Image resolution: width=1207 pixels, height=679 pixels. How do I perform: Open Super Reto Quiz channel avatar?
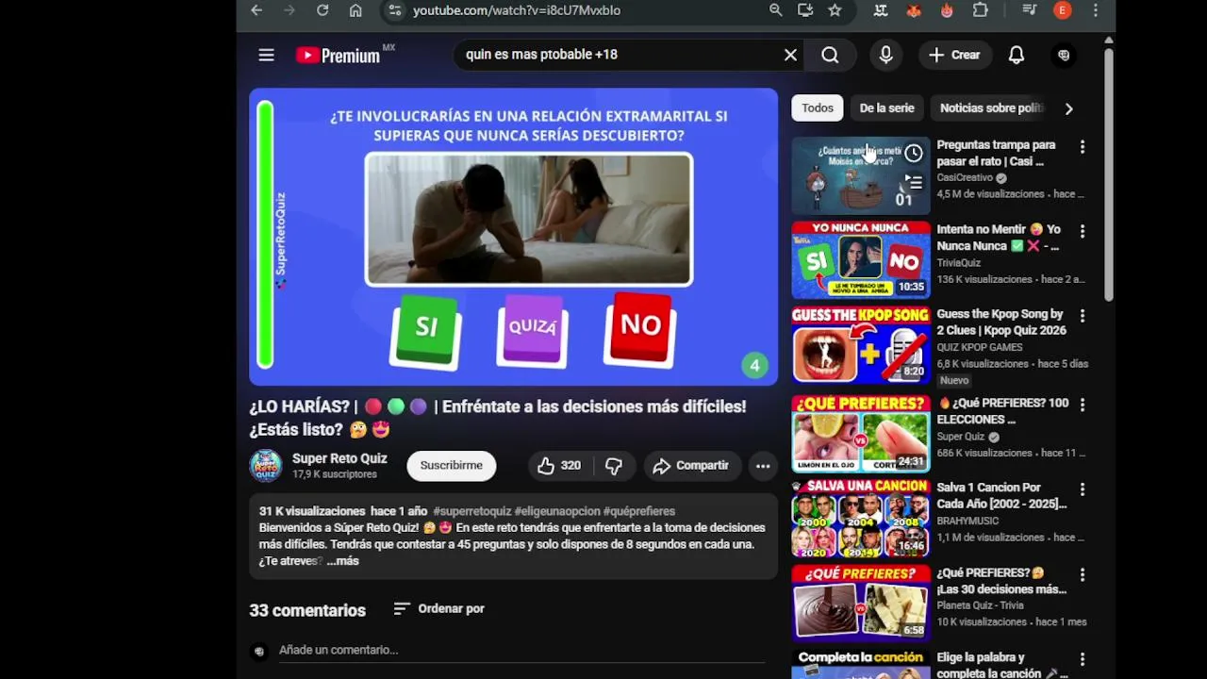266,465
